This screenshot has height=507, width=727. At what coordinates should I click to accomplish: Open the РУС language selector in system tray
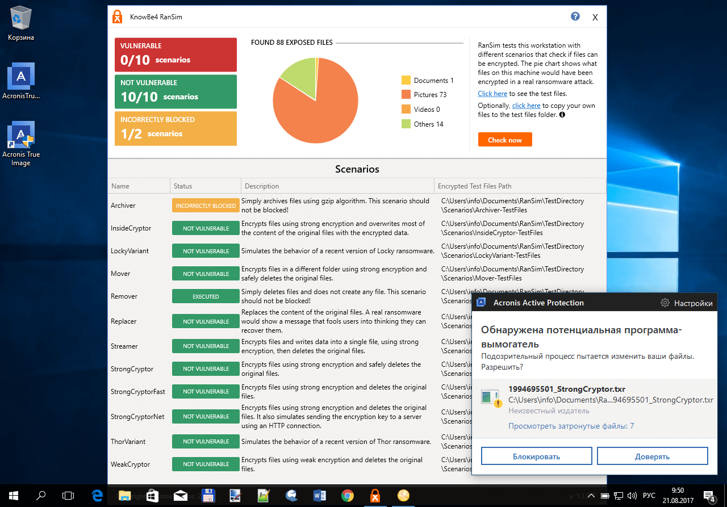(649, 495)
